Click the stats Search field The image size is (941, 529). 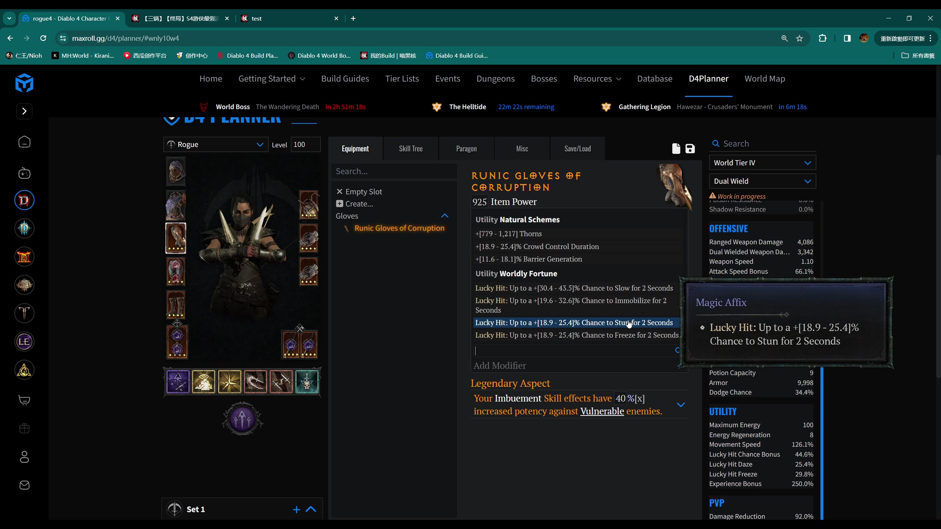[x=762, y=144]
